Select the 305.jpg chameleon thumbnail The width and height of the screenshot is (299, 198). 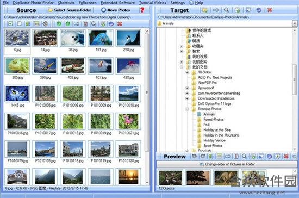point(17,66)
